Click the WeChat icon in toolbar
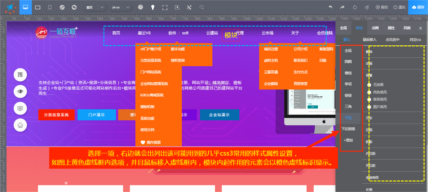The height and width of the screenshot is (192, 428). 74,7
